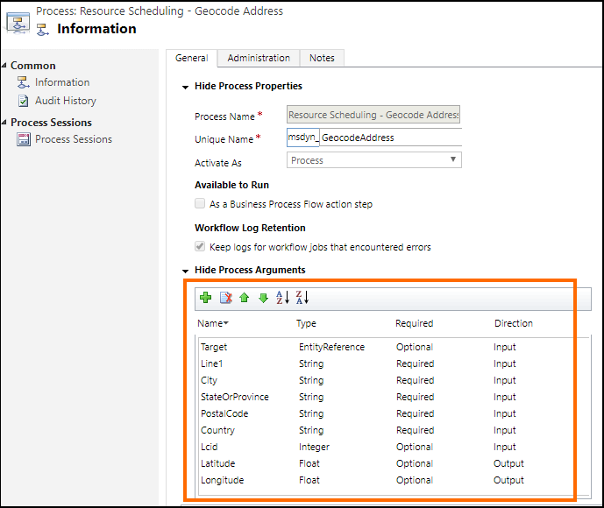Viewport: 604px width, 508px height.
Task: Click Input direction in Target row
Action: pos(504,347)
